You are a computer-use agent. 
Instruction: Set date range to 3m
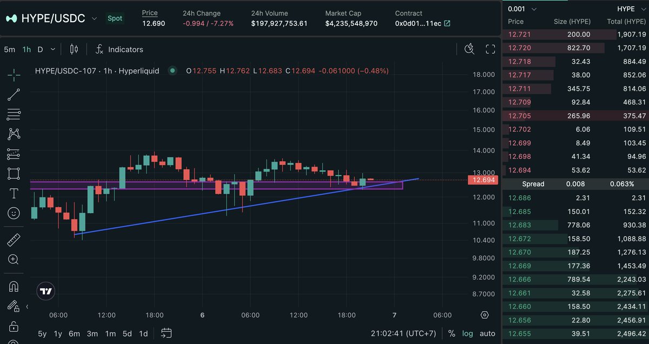click(x=92, y=334)
